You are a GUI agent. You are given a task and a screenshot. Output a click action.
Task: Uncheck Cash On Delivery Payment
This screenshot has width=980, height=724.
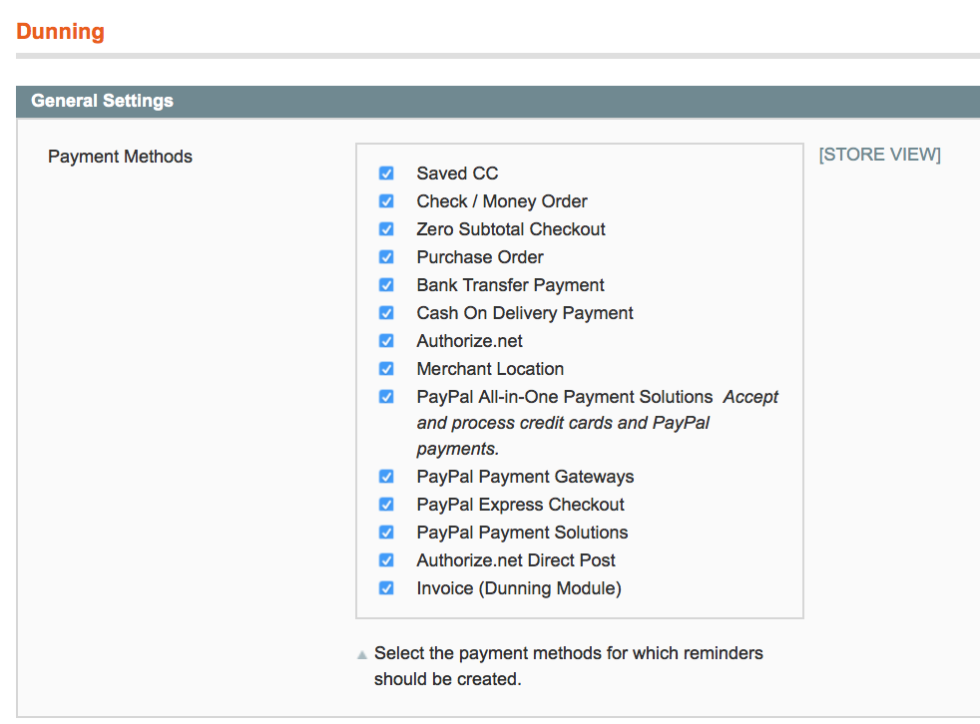click(386, 313)
